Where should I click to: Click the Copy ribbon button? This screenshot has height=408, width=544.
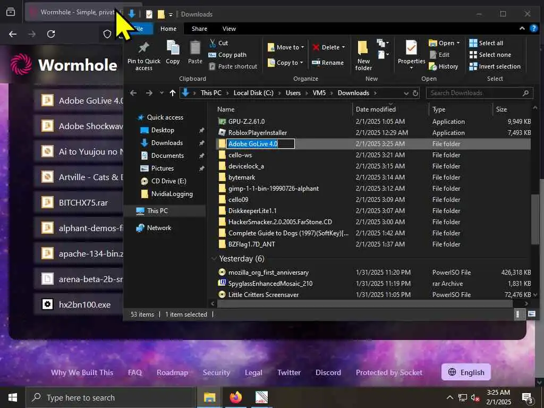tap(173, 52)
